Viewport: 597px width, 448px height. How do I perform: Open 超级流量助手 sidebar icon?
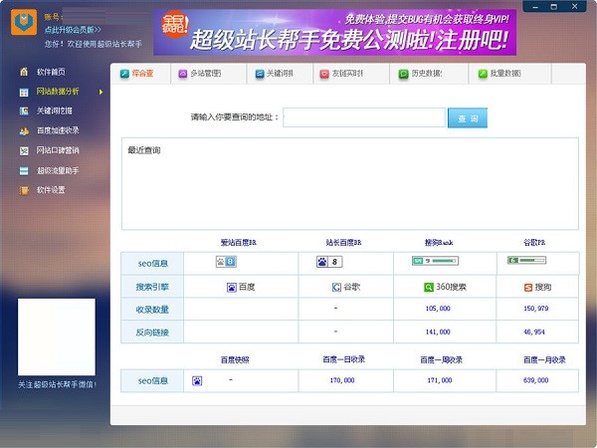pyautogui.click(x=24, y=170)
